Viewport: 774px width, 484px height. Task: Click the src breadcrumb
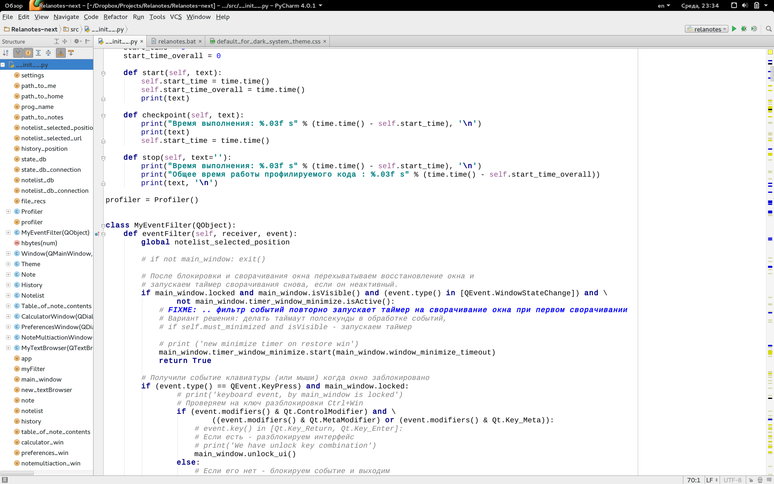[x=74, y=29]
